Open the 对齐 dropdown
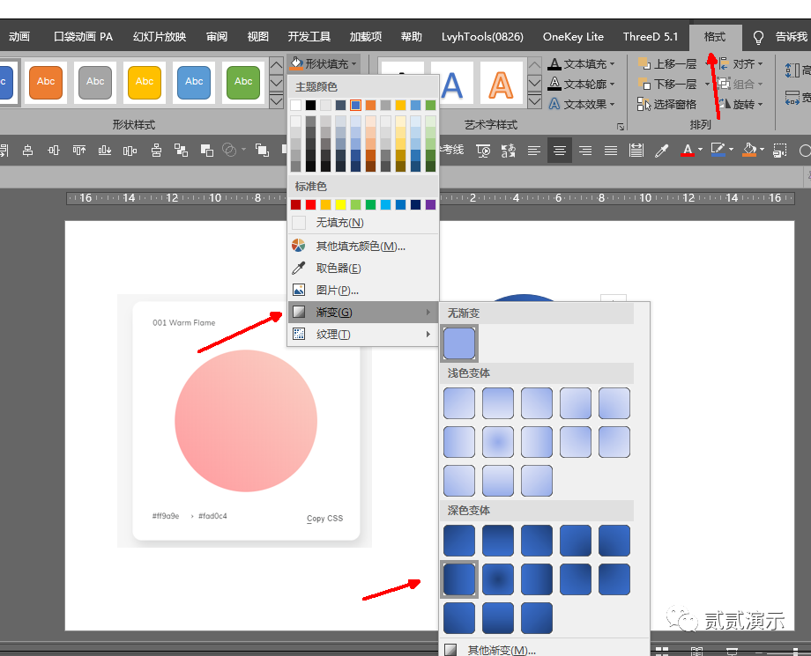This screenshot has width=811, height=656. coord(740,64)
